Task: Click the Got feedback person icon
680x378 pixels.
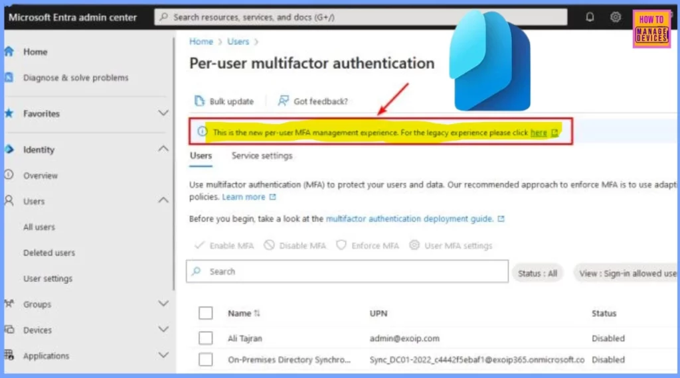Action: click(283, 101)
